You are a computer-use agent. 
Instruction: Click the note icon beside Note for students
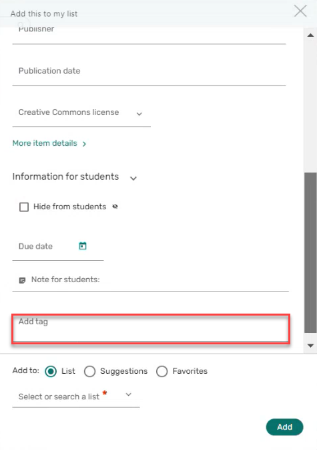click(22, 280)
